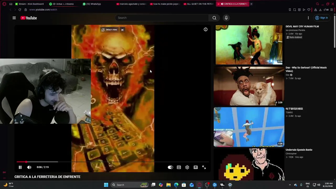Open the weather widget showing 86°F
Screen dimensions: 336x189
(8, 185)
